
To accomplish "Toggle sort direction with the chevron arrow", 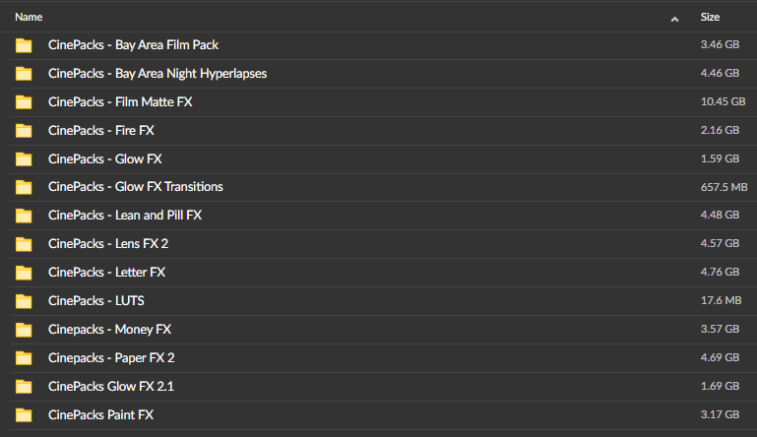I will pos(674,20).
